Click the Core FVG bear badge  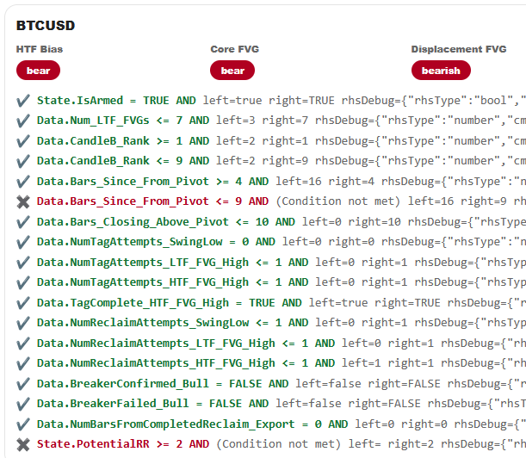click(232, 71)
